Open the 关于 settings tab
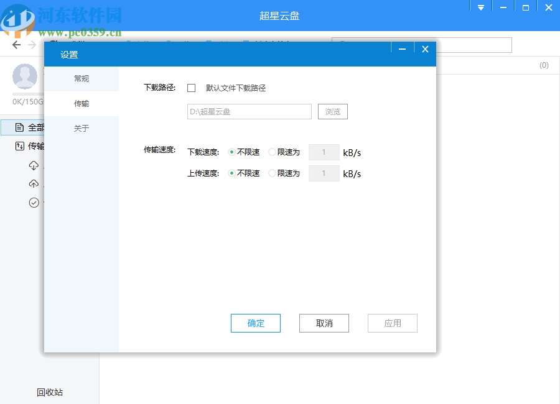 pos(82,129)
